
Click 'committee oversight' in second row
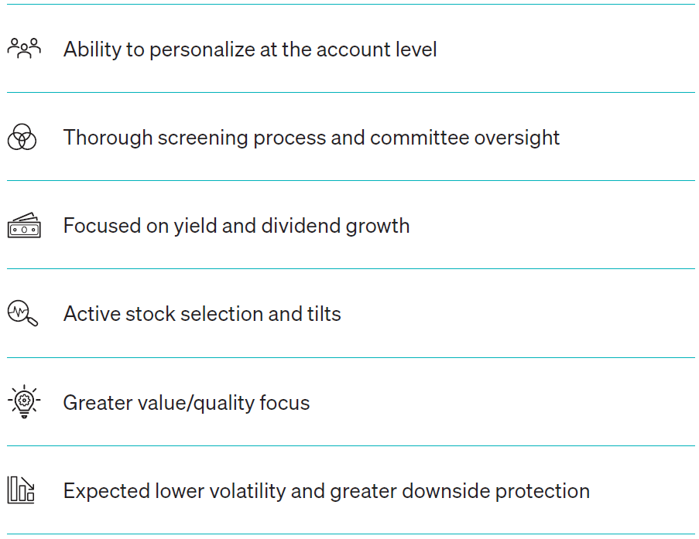point(464,138)
